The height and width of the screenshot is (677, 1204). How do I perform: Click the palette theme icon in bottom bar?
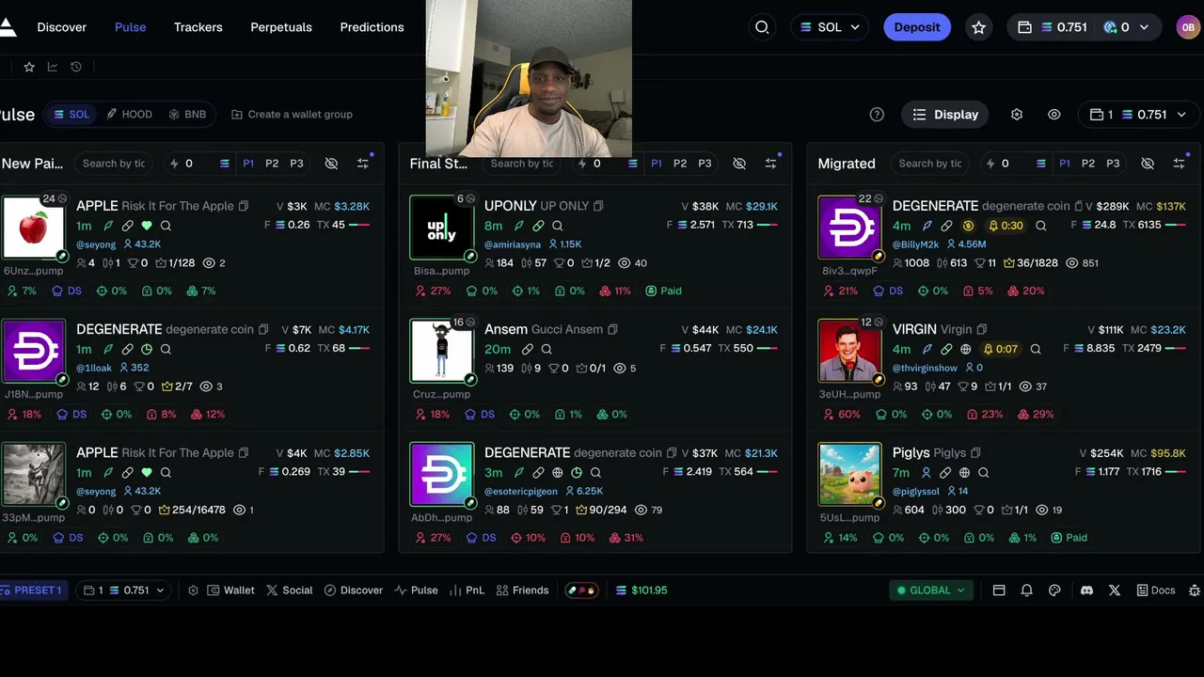pyautogui.click(x=1054, y=590)
